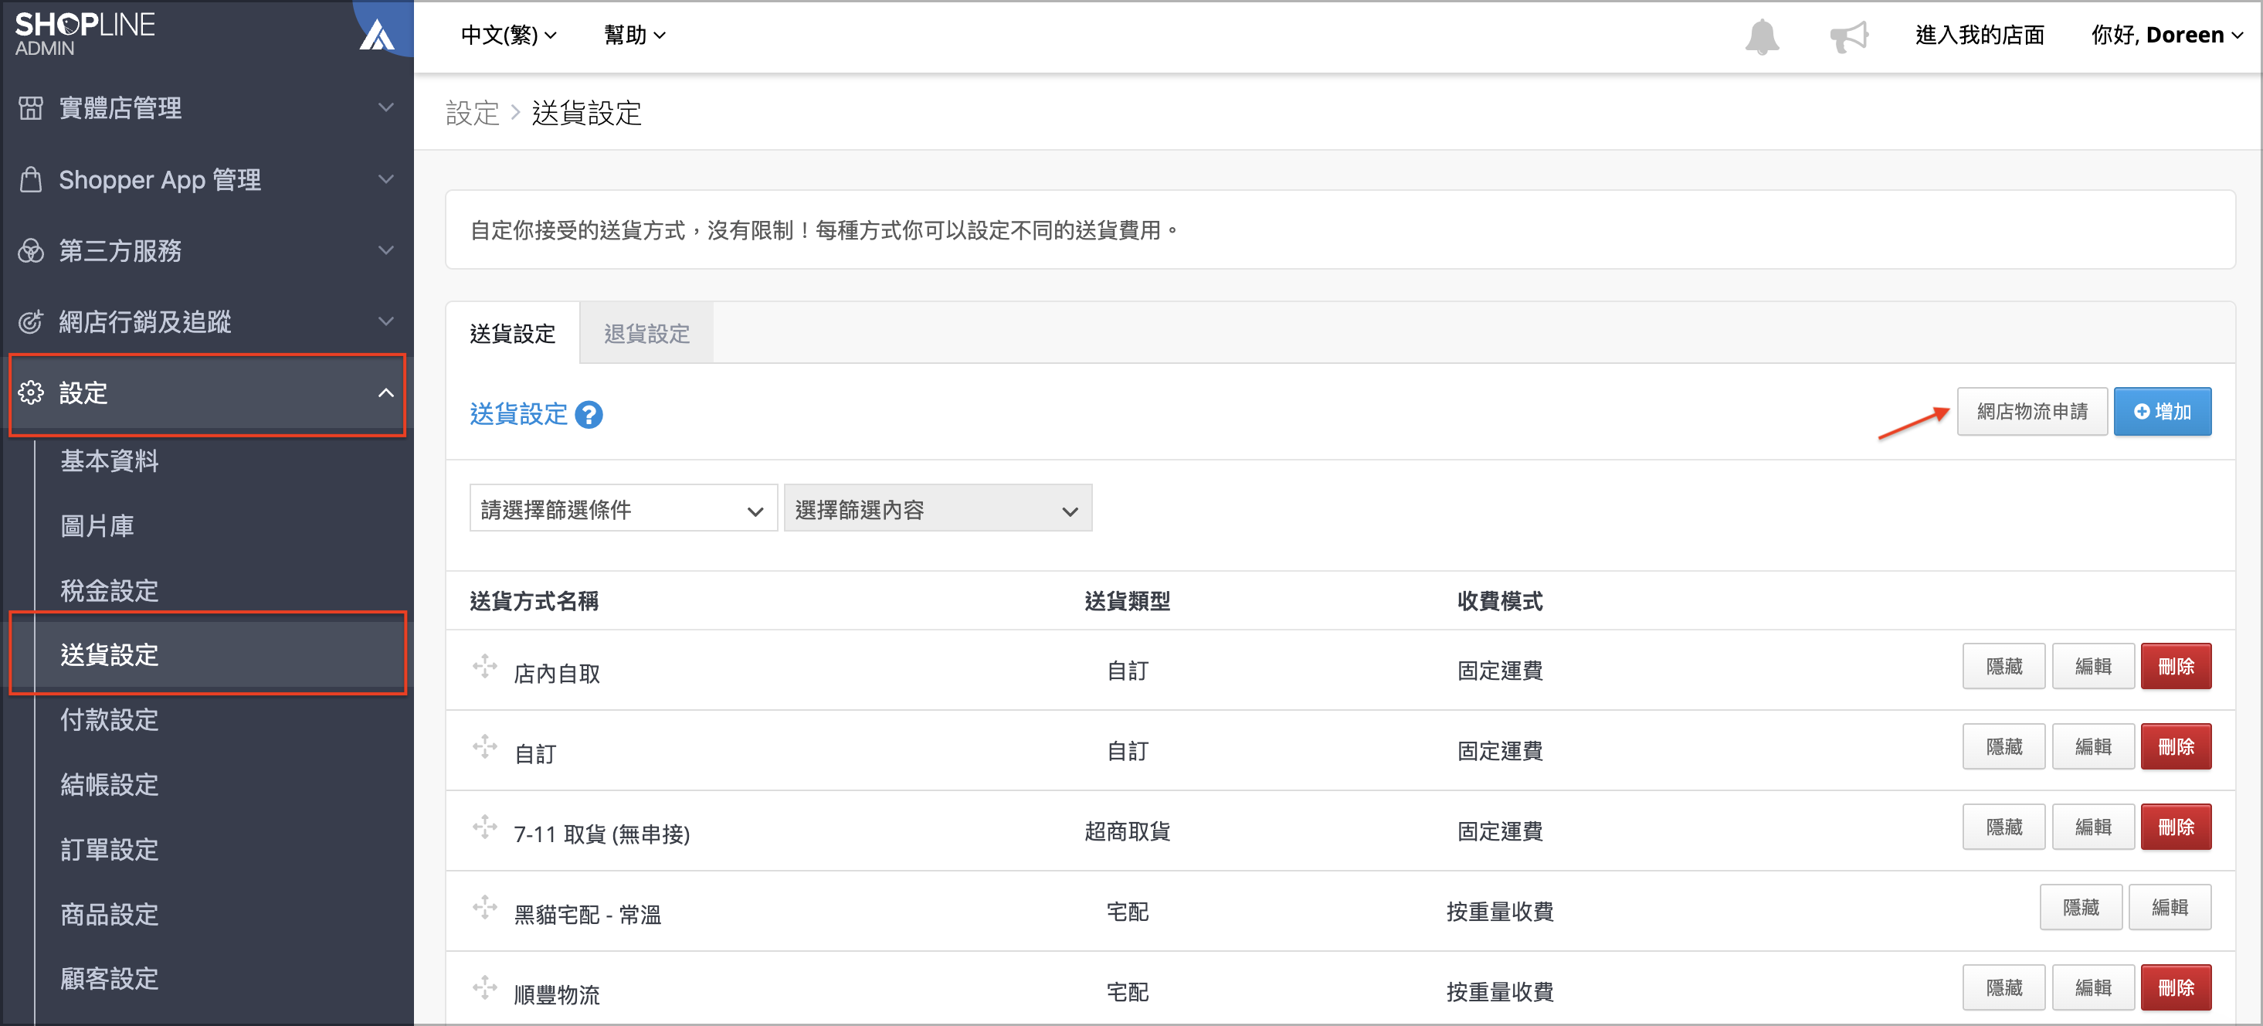Click the drag handle for 自訂 row
Viewport: 2263px width, 1026px height.
(x=484, y=746)
